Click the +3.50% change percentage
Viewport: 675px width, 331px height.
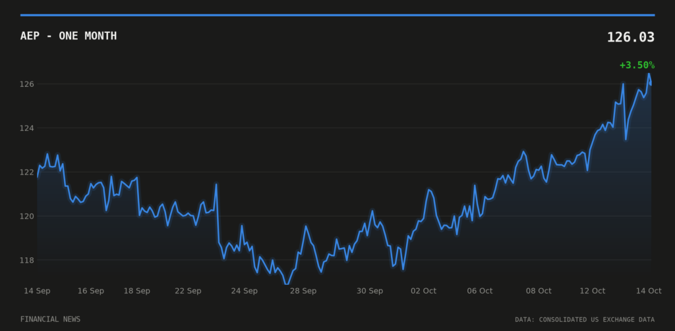637,65
